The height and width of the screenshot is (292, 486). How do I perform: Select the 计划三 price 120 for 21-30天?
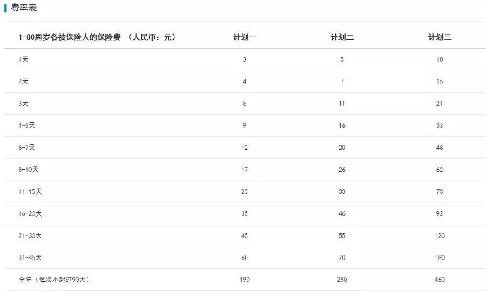440,235
